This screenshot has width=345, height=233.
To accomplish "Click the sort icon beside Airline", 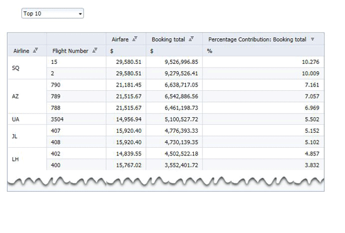I will (35, 51).
